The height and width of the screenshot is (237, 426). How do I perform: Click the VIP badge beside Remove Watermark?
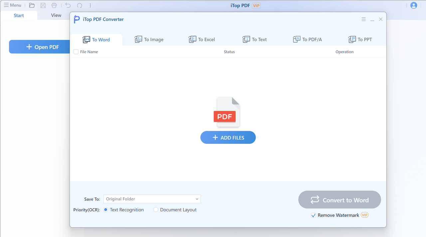[x=365, y=215]
